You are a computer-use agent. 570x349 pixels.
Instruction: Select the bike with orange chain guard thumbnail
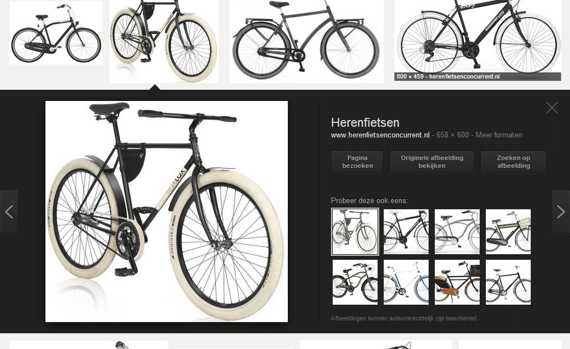click(x=457, y=282)
